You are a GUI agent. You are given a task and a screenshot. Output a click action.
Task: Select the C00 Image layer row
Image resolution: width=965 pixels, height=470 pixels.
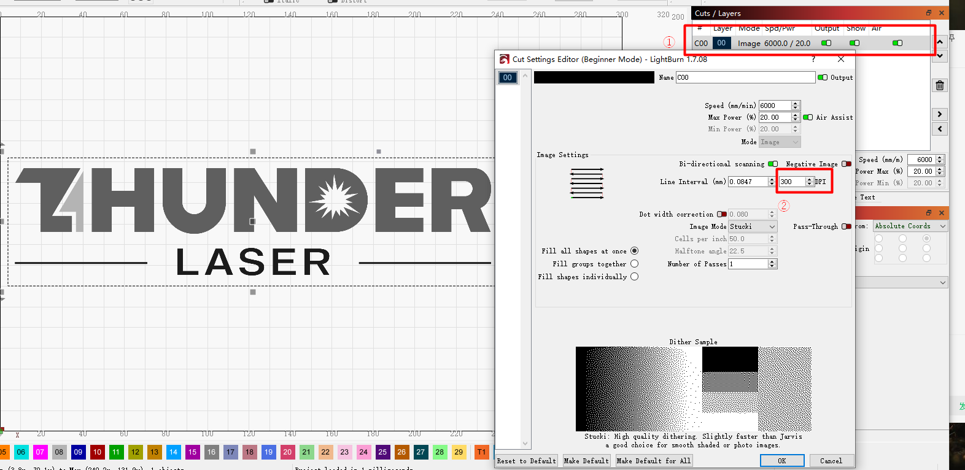(812, 43)
